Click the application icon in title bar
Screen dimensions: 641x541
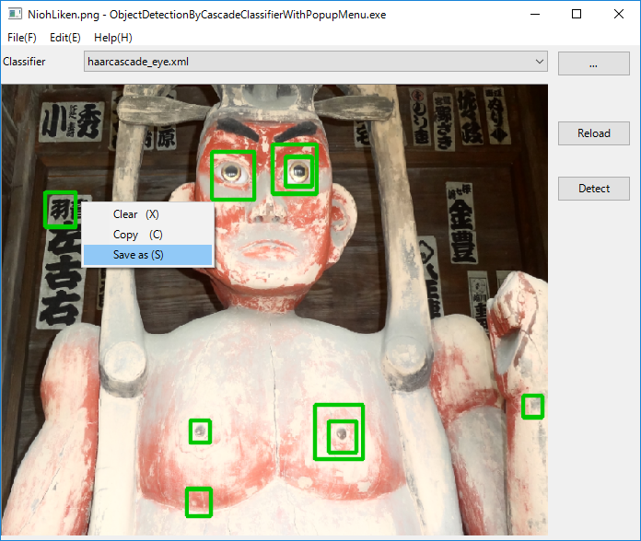[x=15, y=14]
